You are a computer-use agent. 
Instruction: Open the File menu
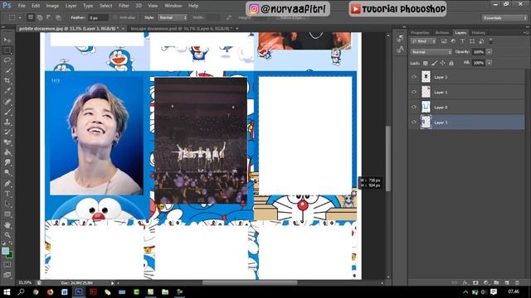click(22, 6)
